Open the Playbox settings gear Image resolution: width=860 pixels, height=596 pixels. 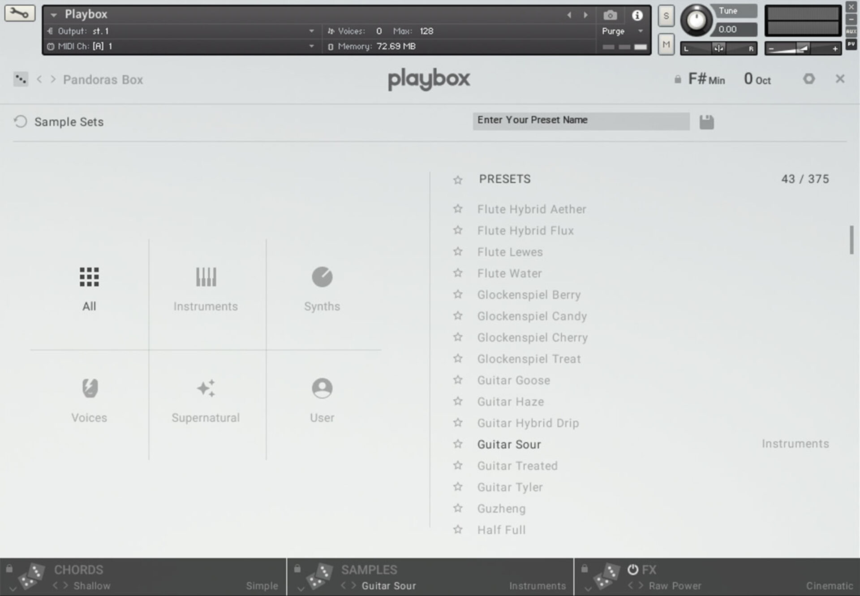pos(809,79)
